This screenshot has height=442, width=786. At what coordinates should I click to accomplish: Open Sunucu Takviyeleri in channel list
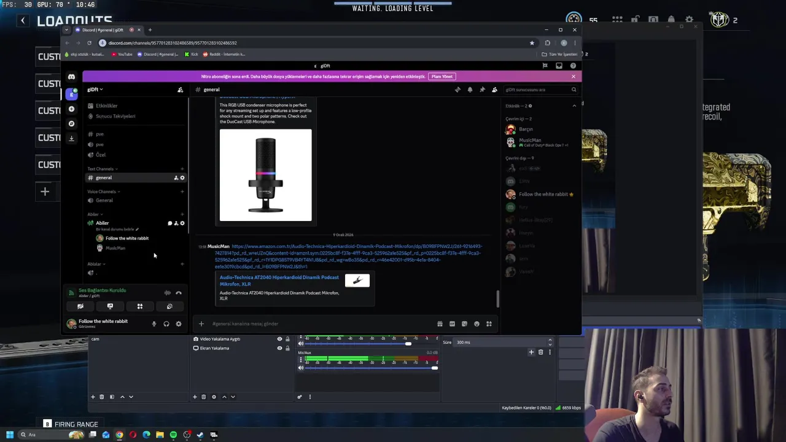pyautogui.click(x=115, y=116)
